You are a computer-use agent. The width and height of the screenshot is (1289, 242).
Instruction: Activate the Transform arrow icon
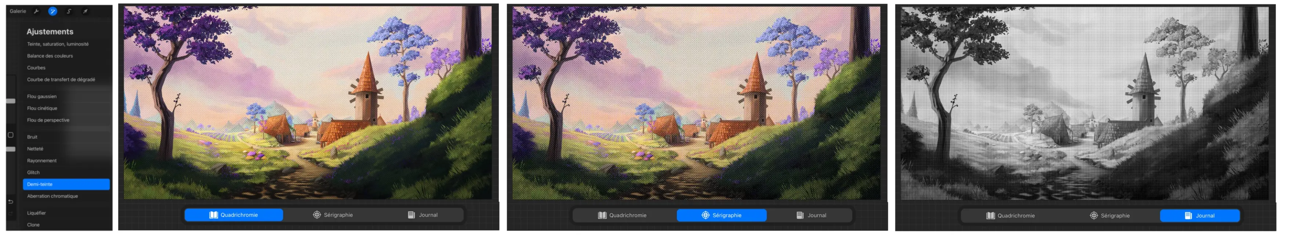coord(86,11)
